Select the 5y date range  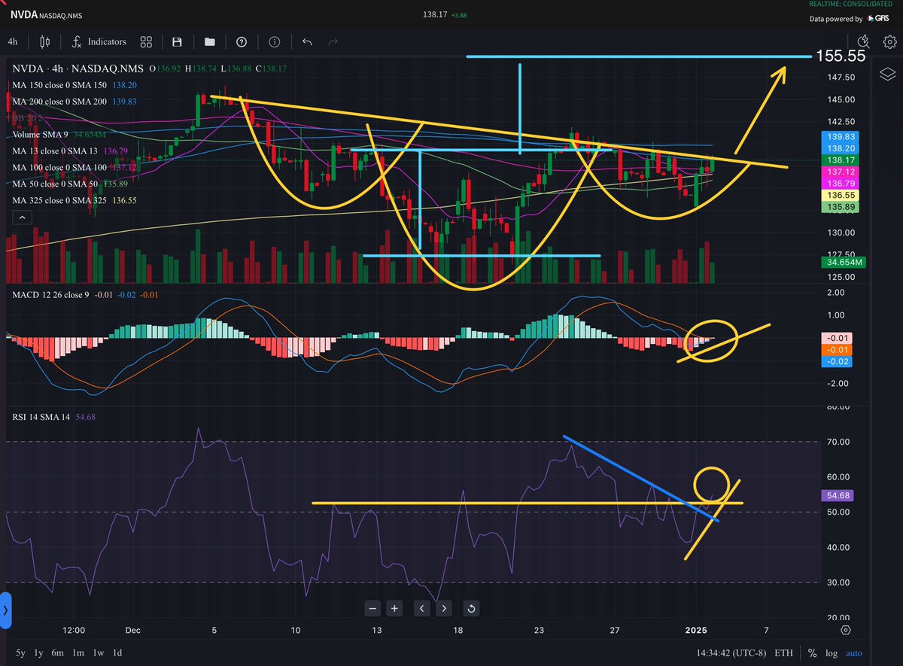point(20,652)
